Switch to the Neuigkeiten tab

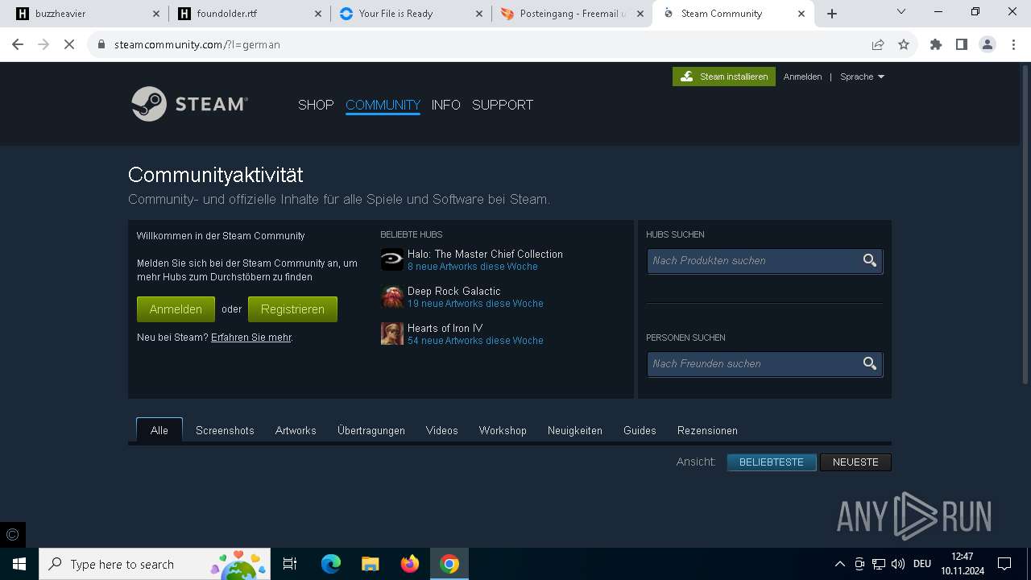575,430
